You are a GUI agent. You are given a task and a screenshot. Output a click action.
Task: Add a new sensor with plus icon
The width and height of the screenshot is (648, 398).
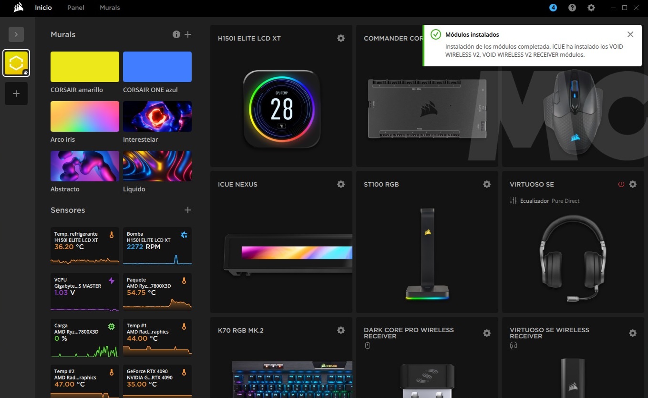point(188,210)
